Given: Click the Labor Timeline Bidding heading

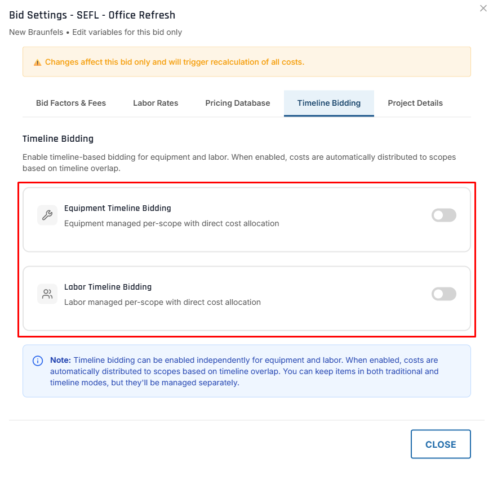Looking at the screenshot, I should 108,287.
